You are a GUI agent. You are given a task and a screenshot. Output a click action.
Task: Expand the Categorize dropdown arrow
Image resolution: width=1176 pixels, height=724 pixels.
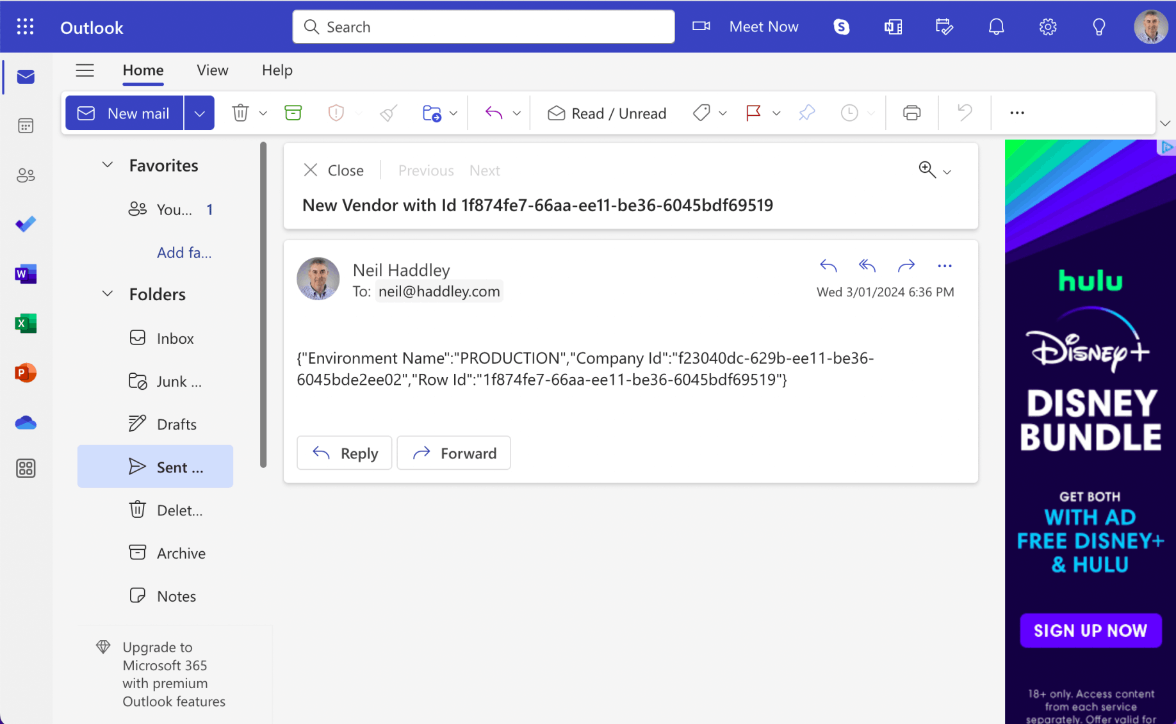point(723,113)
